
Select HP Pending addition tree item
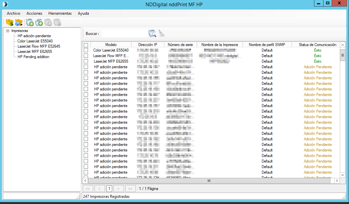[33, 57]
